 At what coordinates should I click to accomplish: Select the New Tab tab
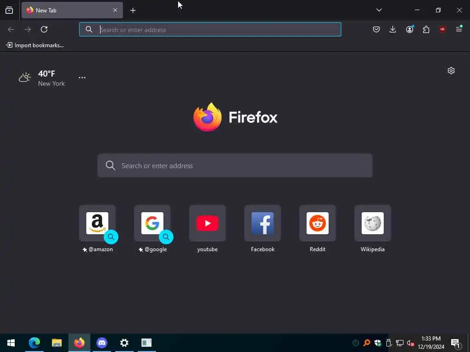pyautogui.click(x=72, y=10)
